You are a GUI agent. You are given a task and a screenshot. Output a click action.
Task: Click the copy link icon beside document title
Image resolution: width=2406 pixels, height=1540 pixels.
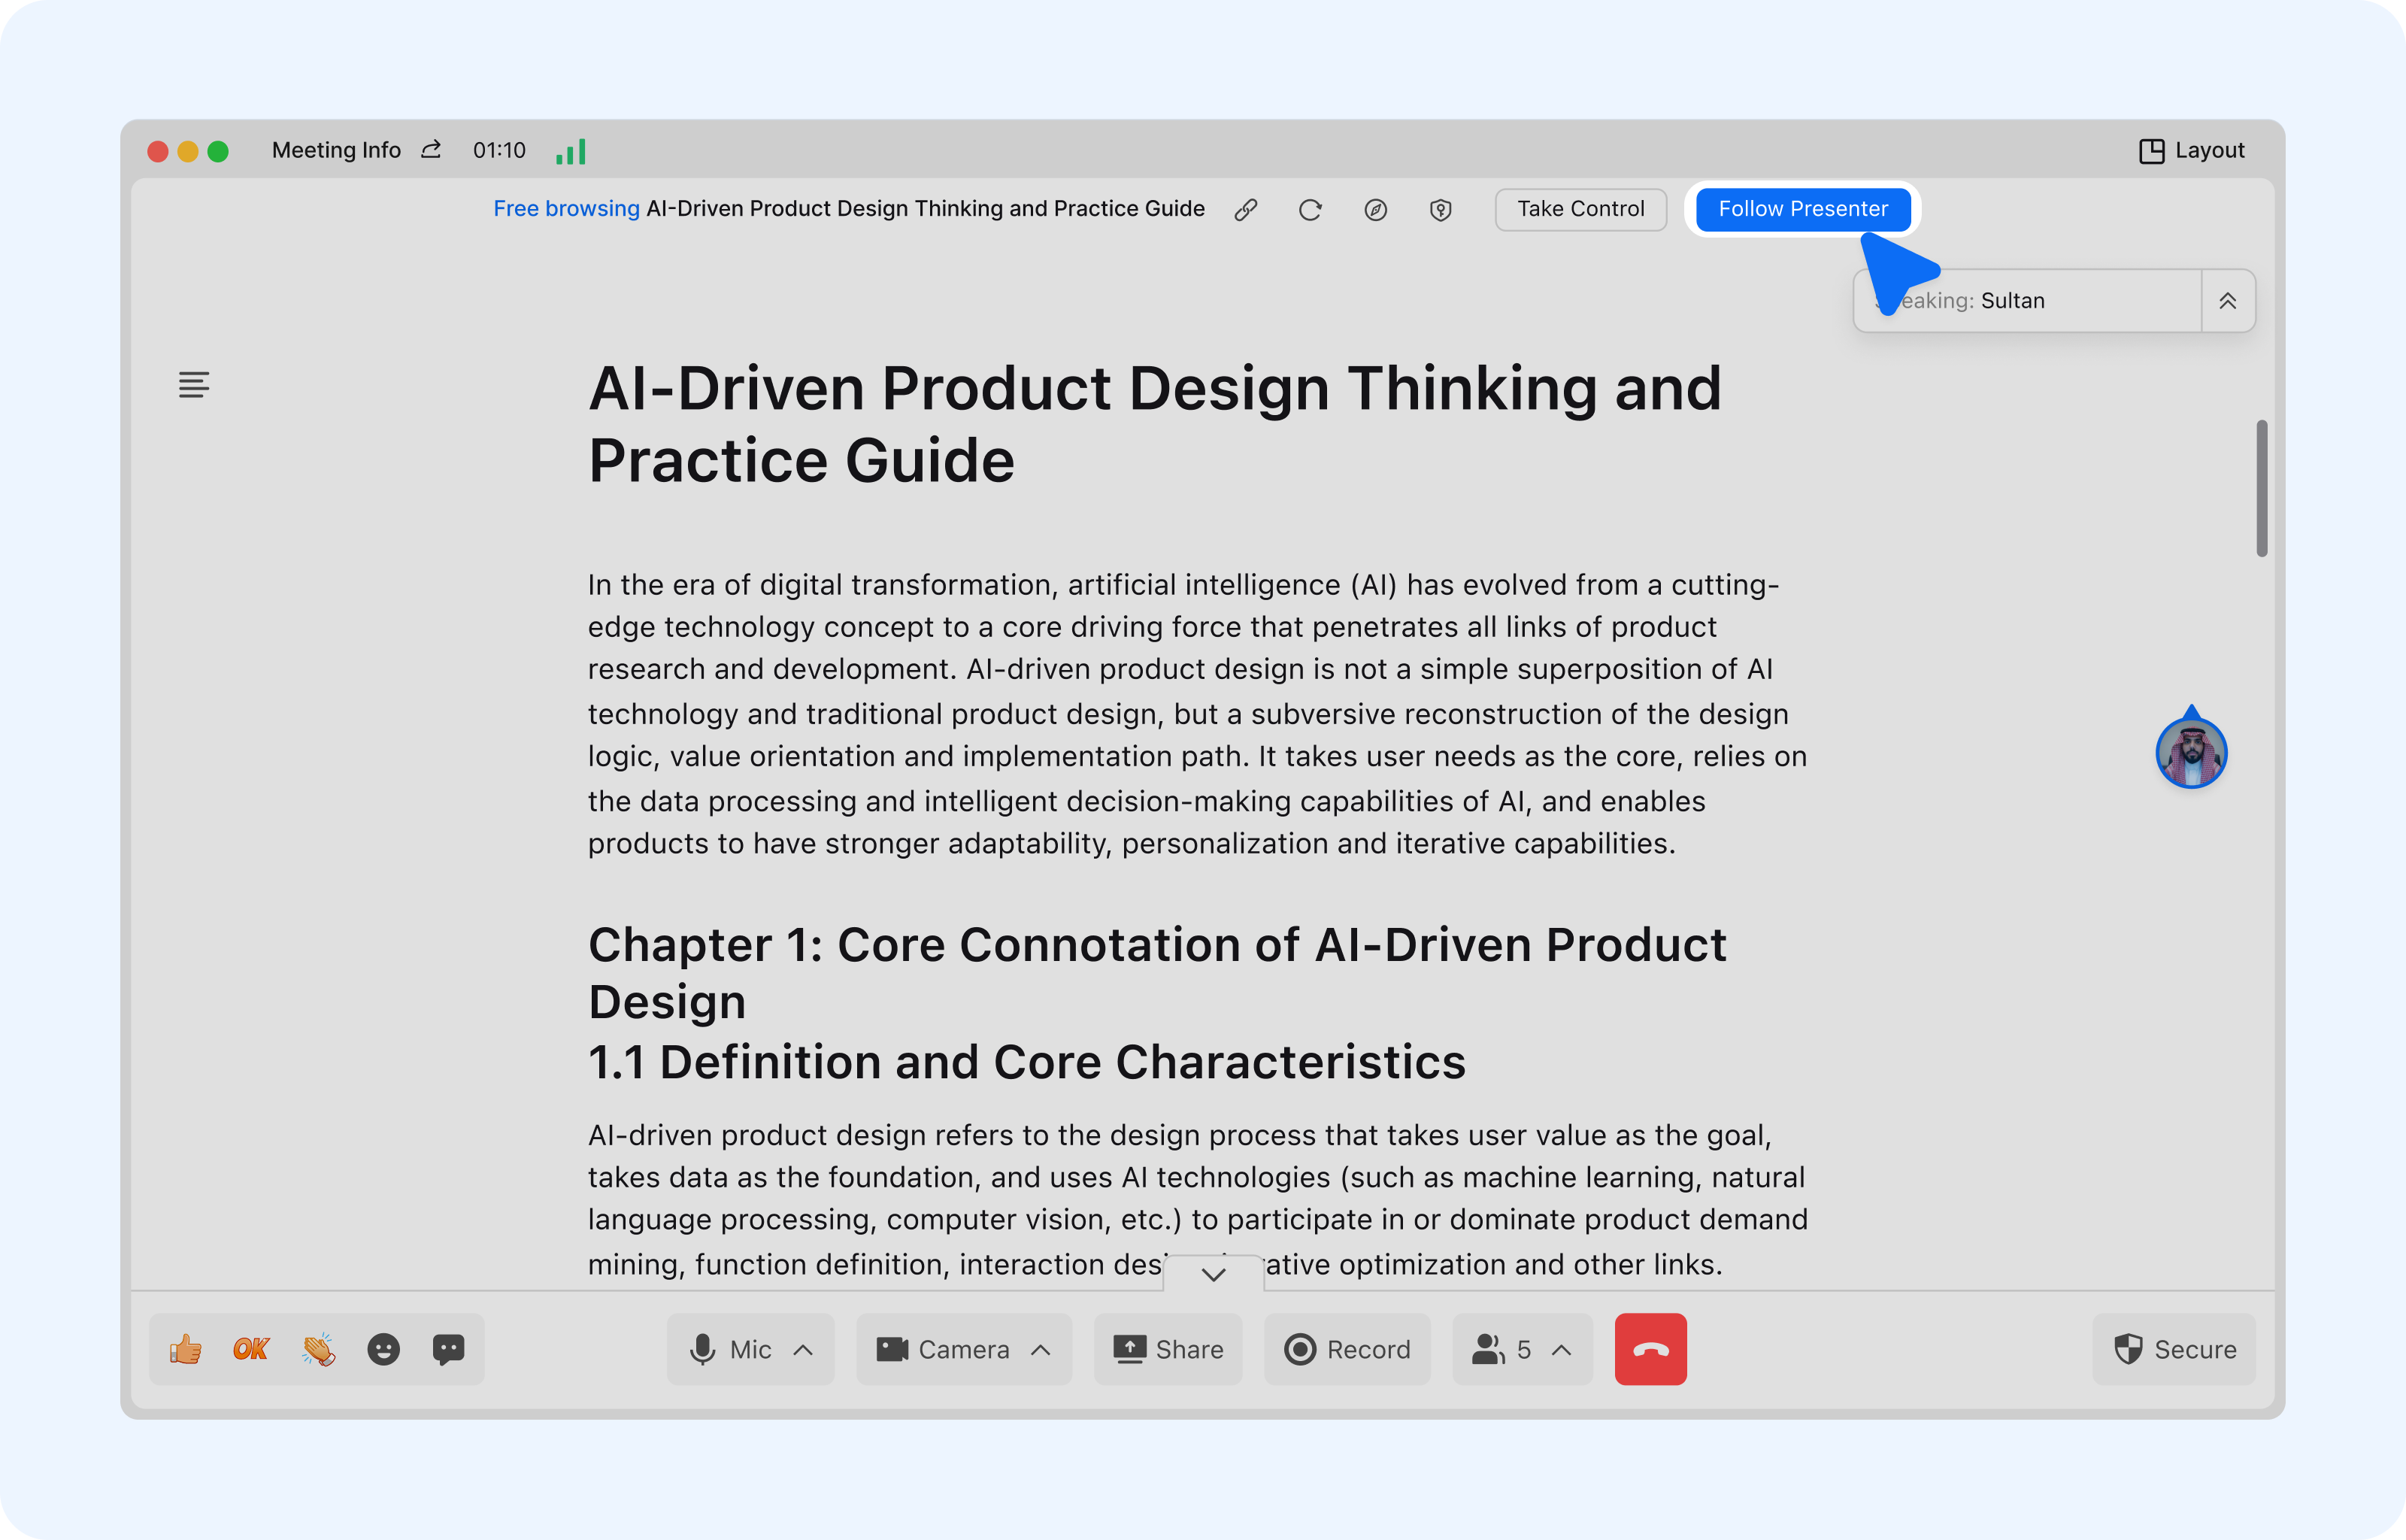[x=1246, y=210]
